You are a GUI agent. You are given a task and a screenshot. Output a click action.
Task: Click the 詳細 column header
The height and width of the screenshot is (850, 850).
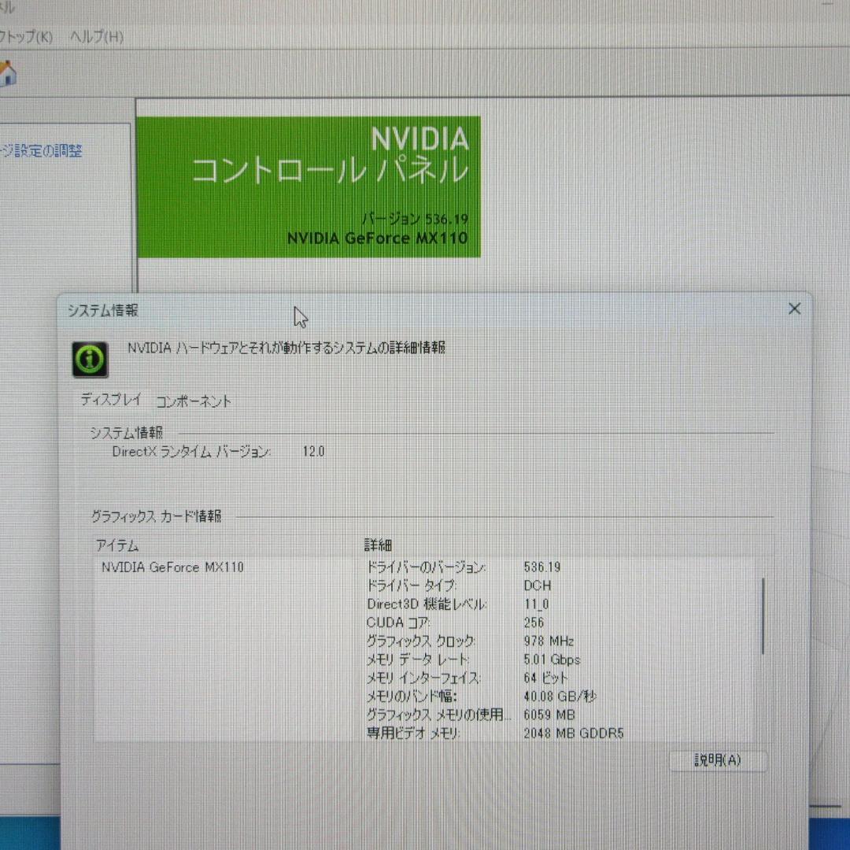[x=378, y=545]
